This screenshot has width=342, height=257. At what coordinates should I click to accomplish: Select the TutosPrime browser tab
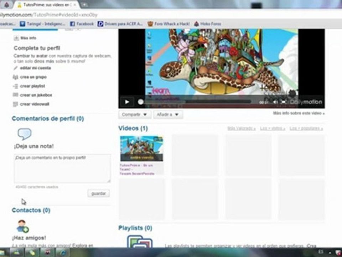[46, 5]
